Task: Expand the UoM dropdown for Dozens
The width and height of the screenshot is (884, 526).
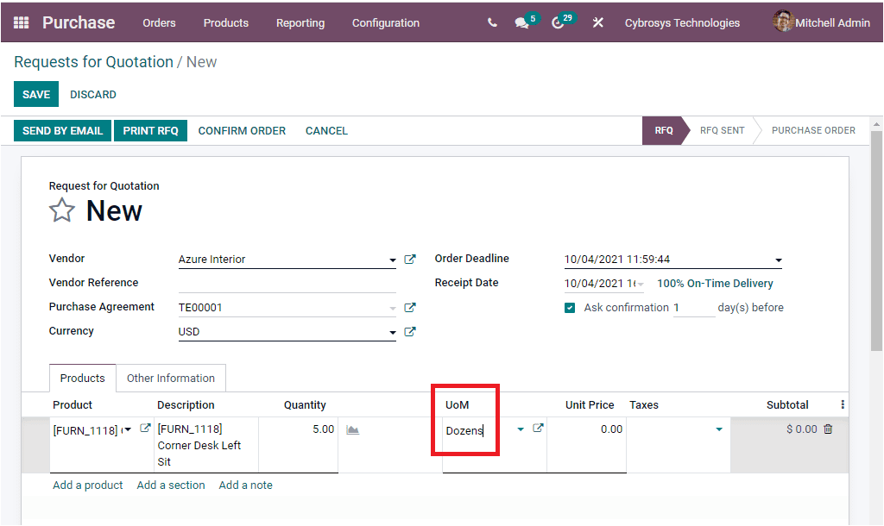Action: (x=521, y=428)
